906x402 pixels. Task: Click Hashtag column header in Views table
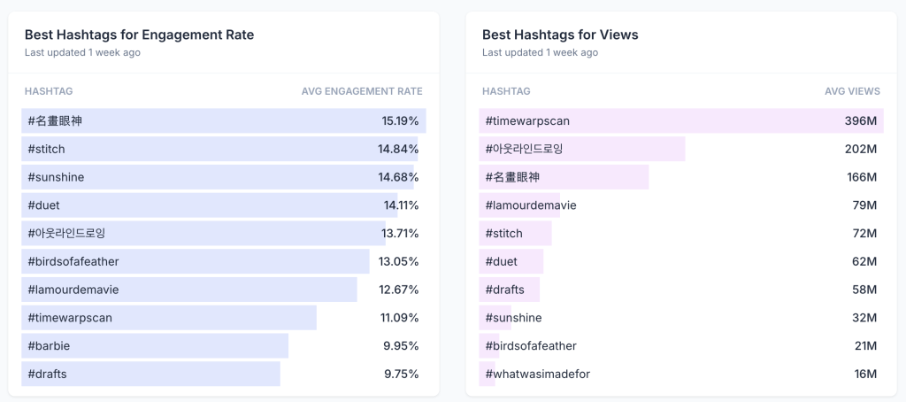coord(506,91)
